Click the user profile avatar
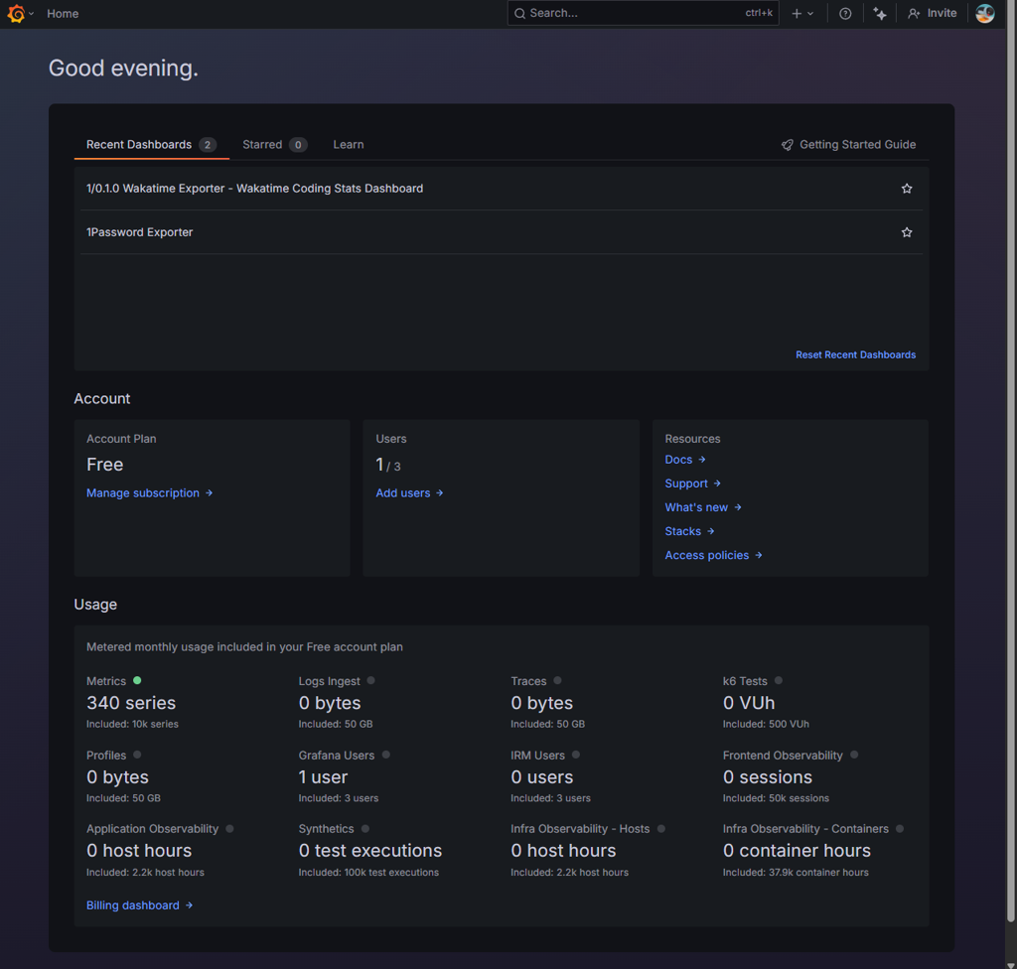Image resolution: width=1017 pixels, height=969 pixels. 985,14
